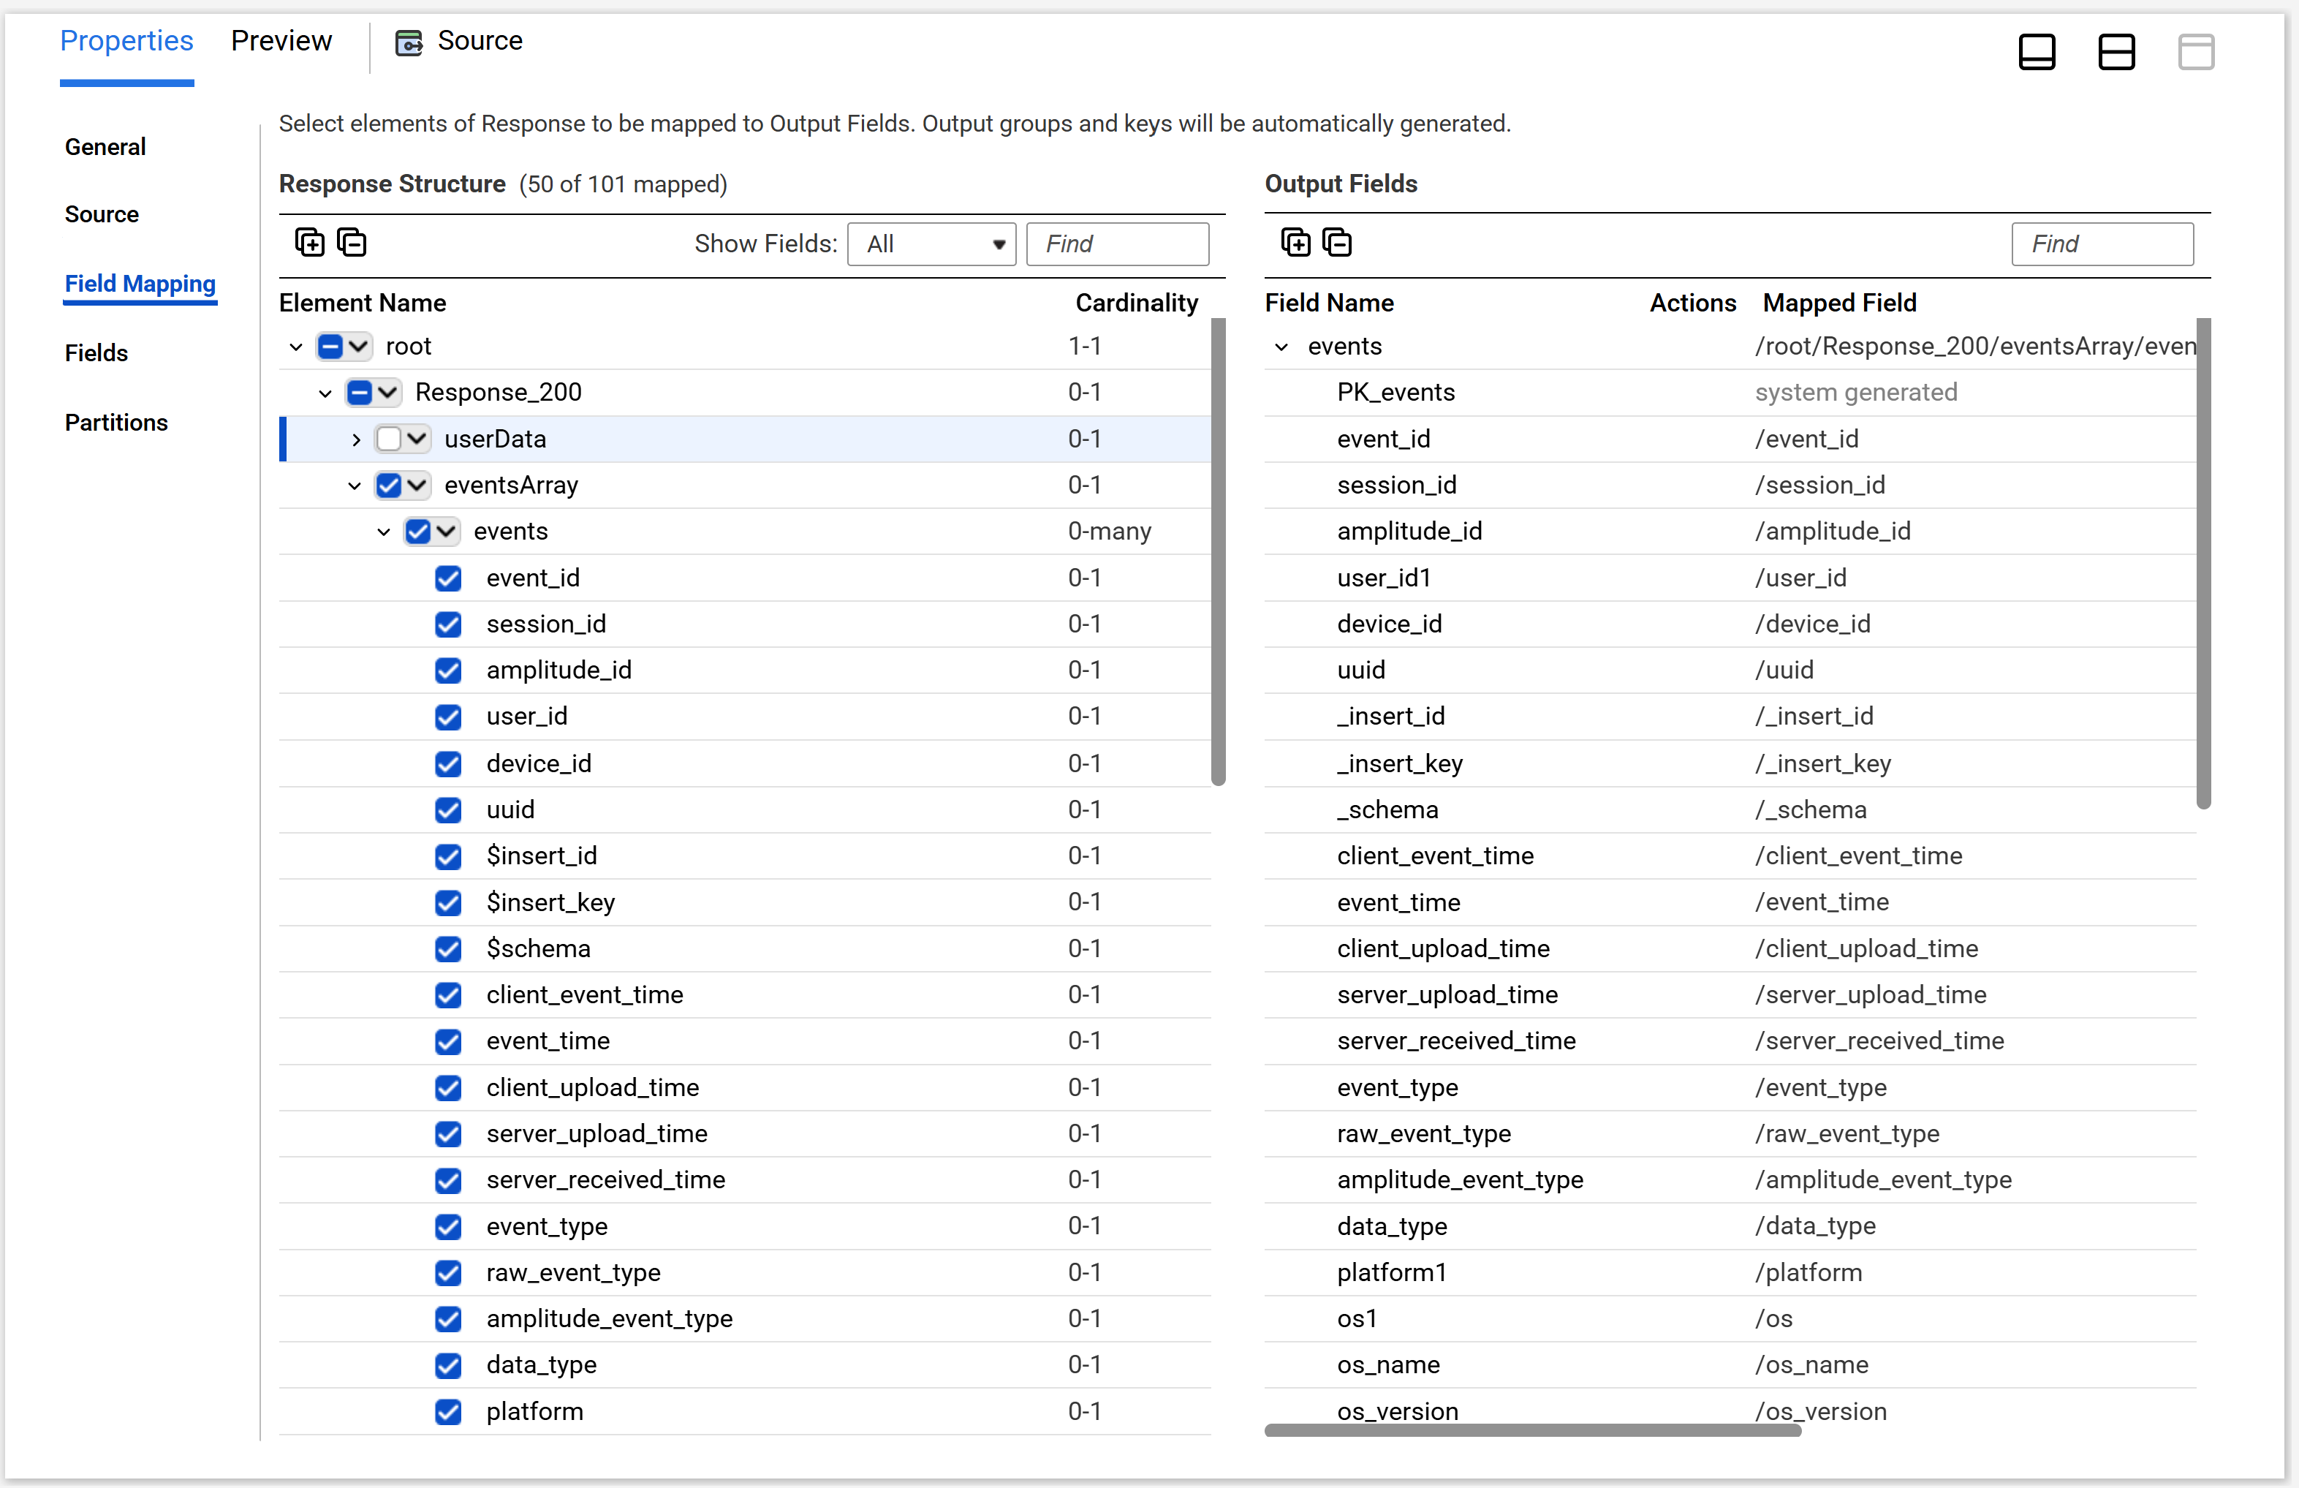Click expand-all icon in Output Fields
2299x1488 pixels.
[1295, 241]
